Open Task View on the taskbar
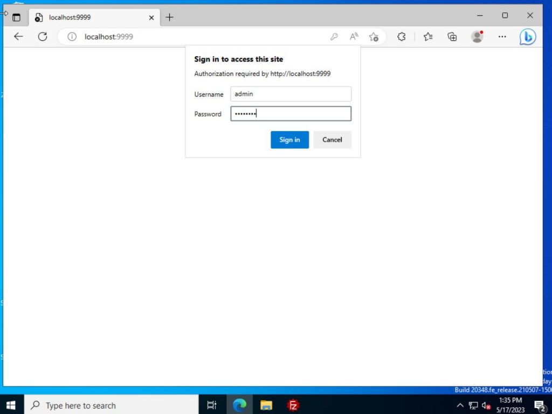Viewport: 552px width, 414px height. coord(211,405)
